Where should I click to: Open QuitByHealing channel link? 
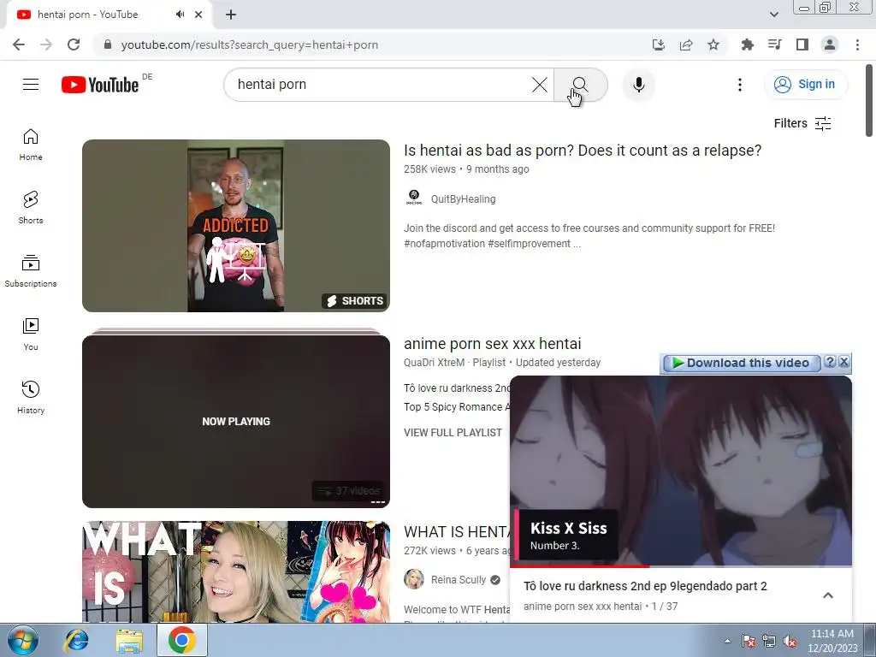coord(463,198)
